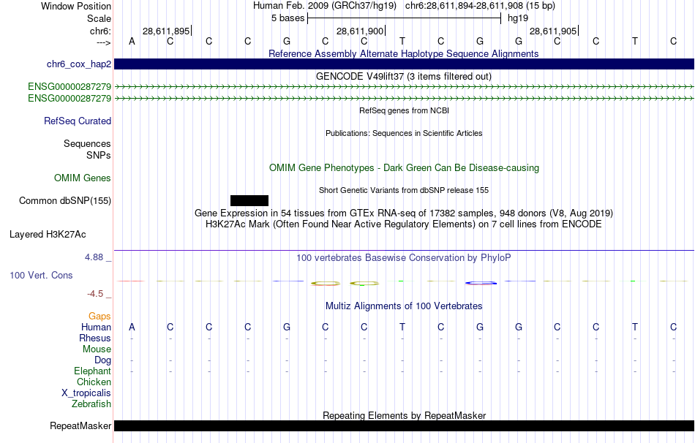Open Short Genetic Variants from dbSNP title
This screenshot has width=695, height=443.
coord(404,190)
